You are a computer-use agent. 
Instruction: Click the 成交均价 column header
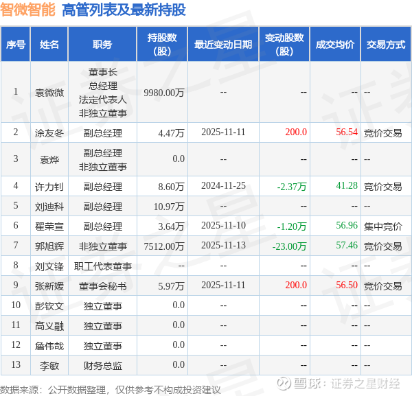pyautogui.click(x=335, y=44)
